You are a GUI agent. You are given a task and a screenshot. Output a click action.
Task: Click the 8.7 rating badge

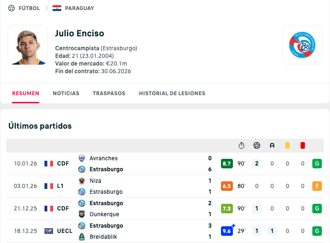[227, 164]
